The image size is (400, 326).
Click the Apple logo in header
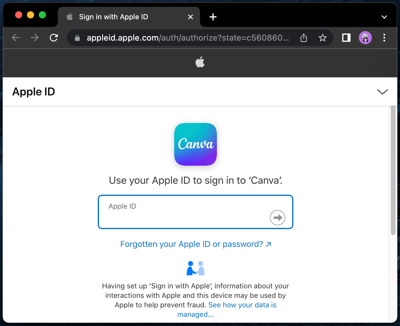[x=200, y=62]
